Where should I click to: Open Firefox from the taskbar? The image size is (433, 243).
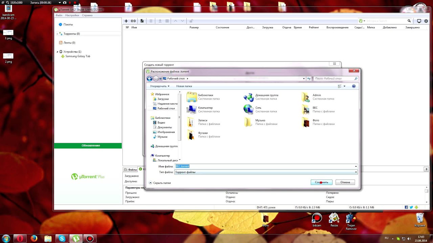tap(34, 239)
